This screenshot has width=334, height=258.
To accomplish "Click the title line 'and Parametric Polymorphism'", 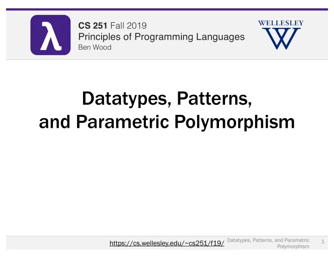I will [167, 122].
